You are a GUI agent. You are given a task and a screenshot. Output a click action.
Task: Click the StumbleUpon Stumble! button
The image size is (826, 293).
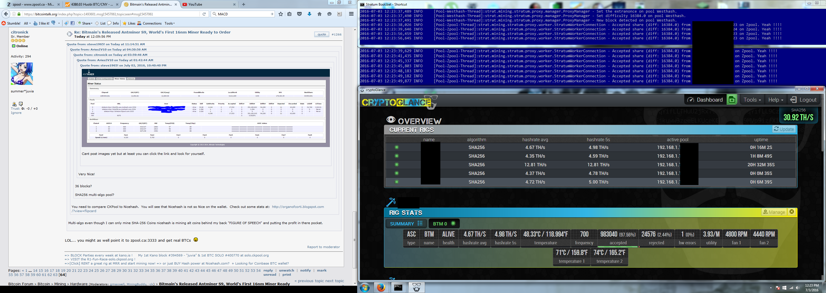tap(11, 23)
